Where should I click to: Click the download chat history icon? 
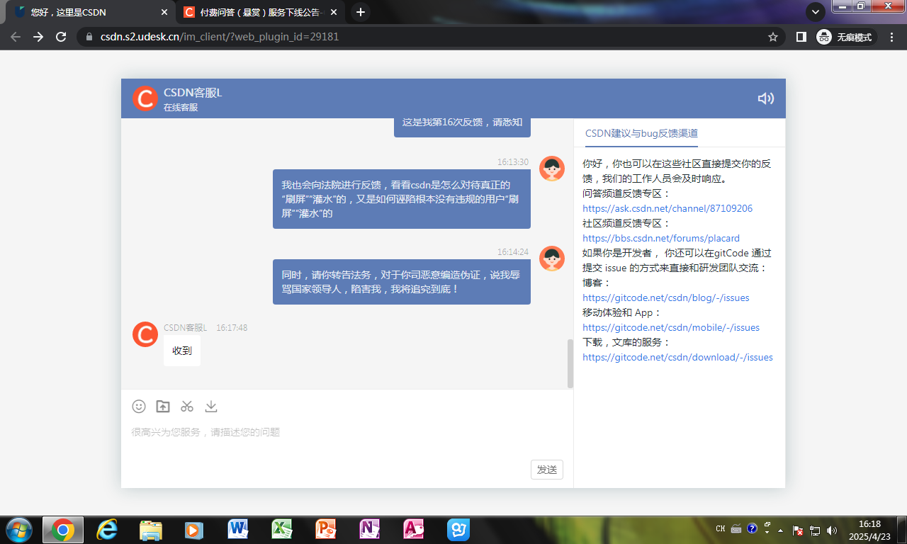211,407
